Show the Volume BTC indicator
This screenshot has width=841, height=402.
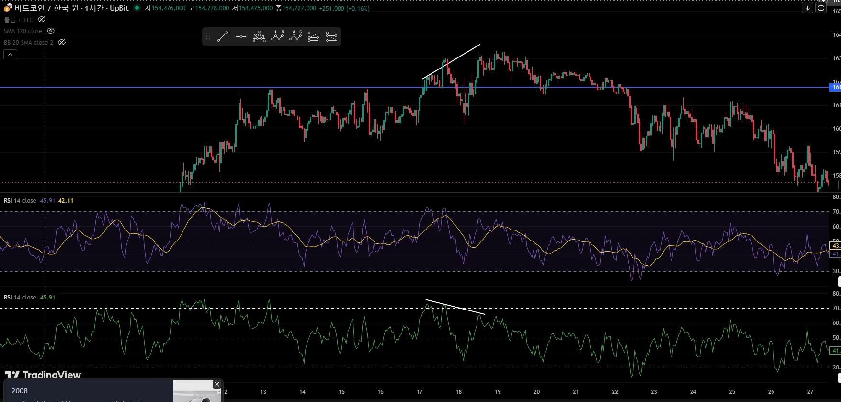click(42, 20)
